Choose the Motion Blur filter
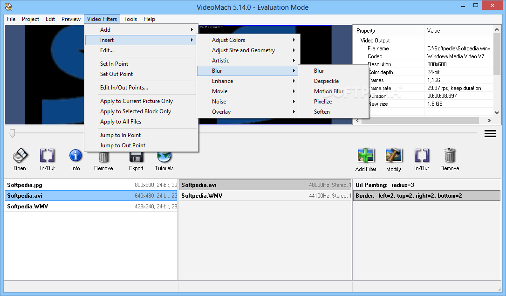 click(333, 91)
